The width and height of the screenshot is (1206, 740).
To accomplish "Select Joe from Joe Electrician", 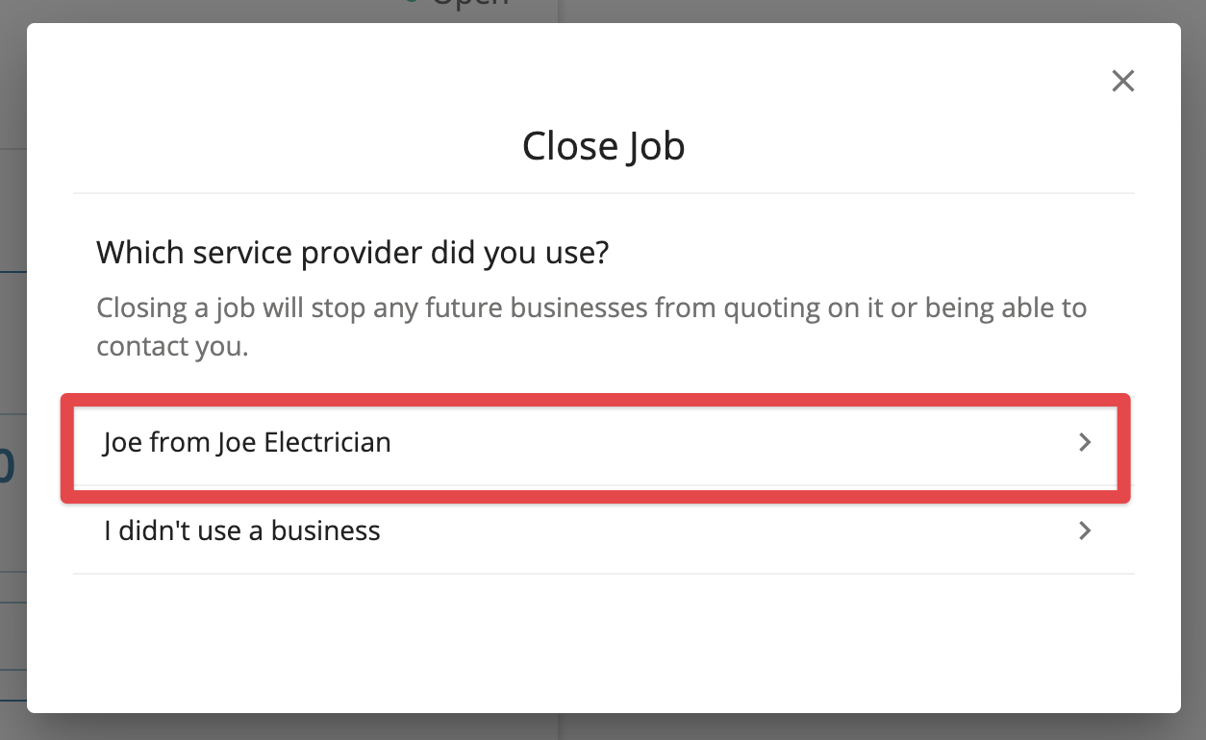I will tap(247, 442).
